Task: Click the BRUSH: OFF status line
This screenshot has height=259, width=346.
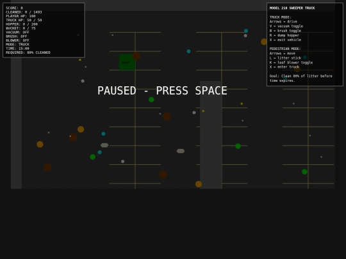Action: 16,36
